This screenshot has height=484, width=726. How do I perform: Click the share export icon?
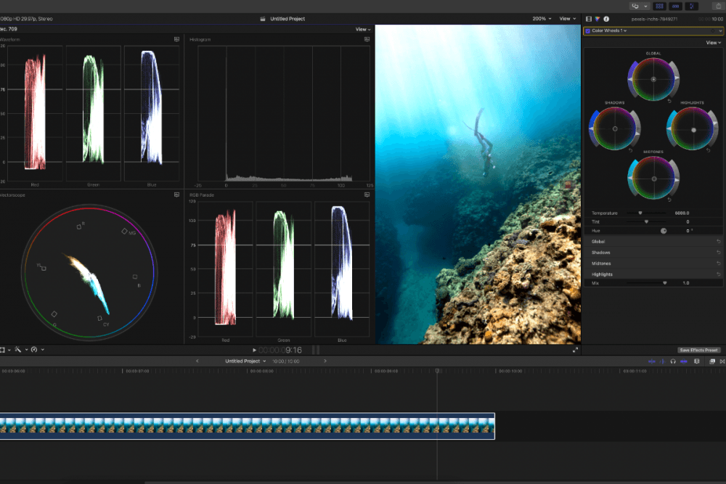(719, 6)
